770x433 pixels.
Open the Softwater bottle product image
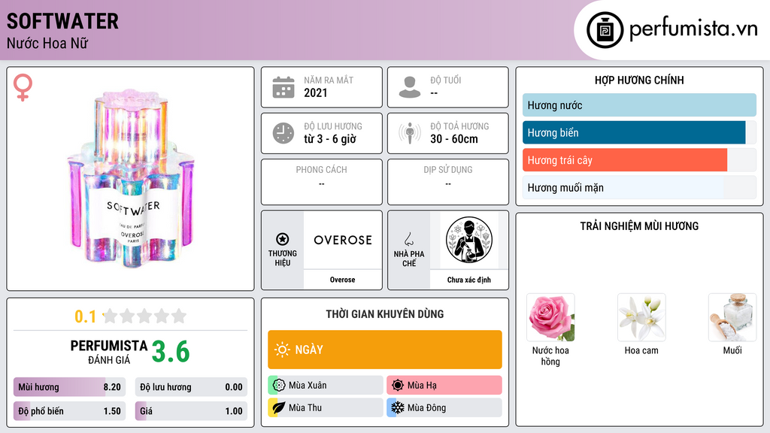pos(132,179)
